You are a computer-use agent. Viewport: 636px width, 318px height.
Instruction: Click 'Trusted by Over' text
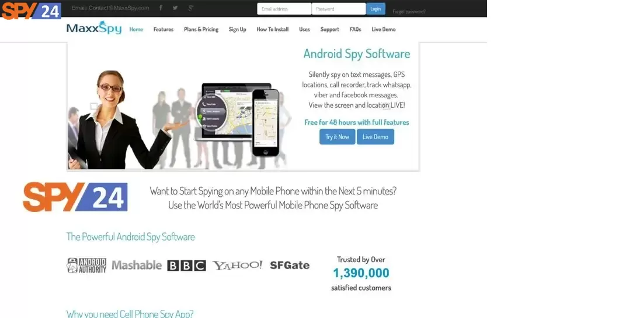[361, 260]
